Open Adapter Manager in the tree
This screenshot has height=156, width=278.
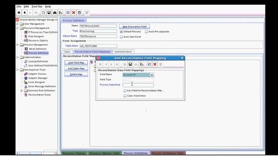pos(38,78)
